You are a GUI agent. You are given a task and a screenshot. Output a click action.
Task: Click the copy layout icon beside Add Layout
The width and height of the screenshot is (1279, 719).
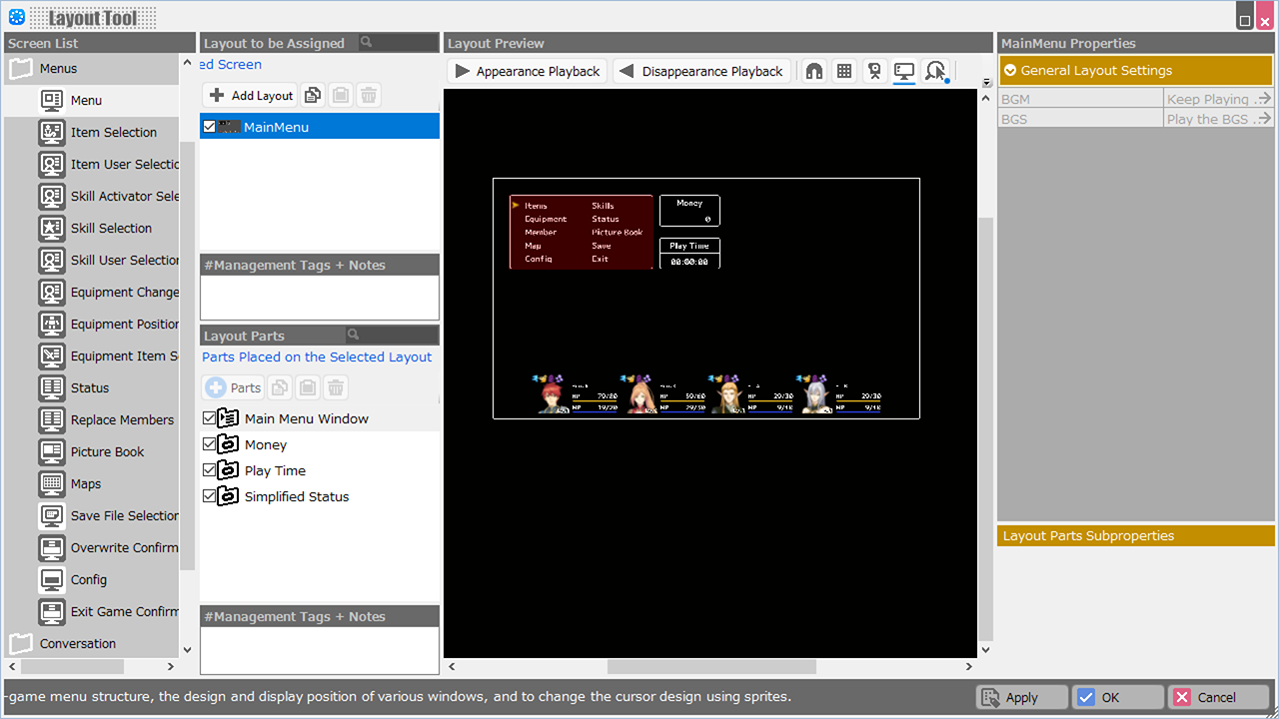coord(313,96)
